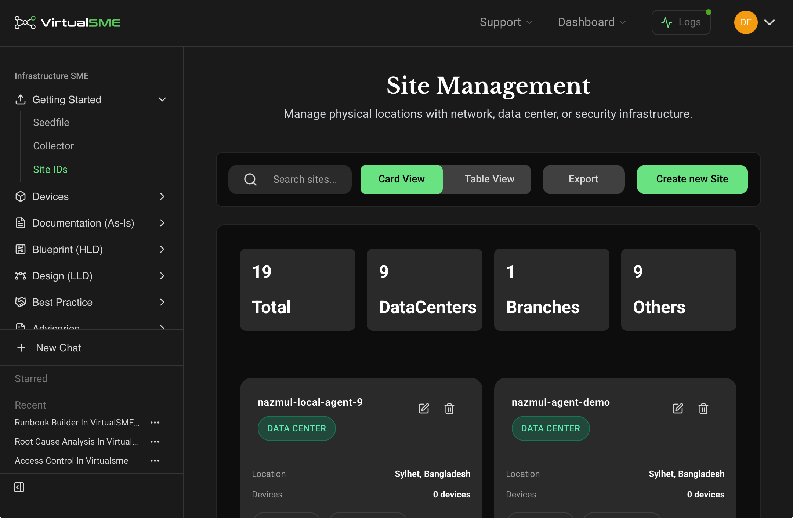Screen dimensions: 793x518
Task: Click the Best Practice handshake icon
Action: pos(21,302)
